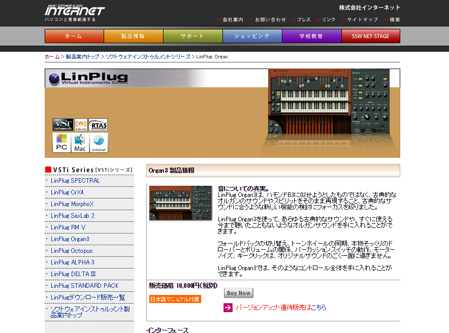Open LinPlug SPECTRAL in sidebar
449x333 pixels.
tap(75, 181)
